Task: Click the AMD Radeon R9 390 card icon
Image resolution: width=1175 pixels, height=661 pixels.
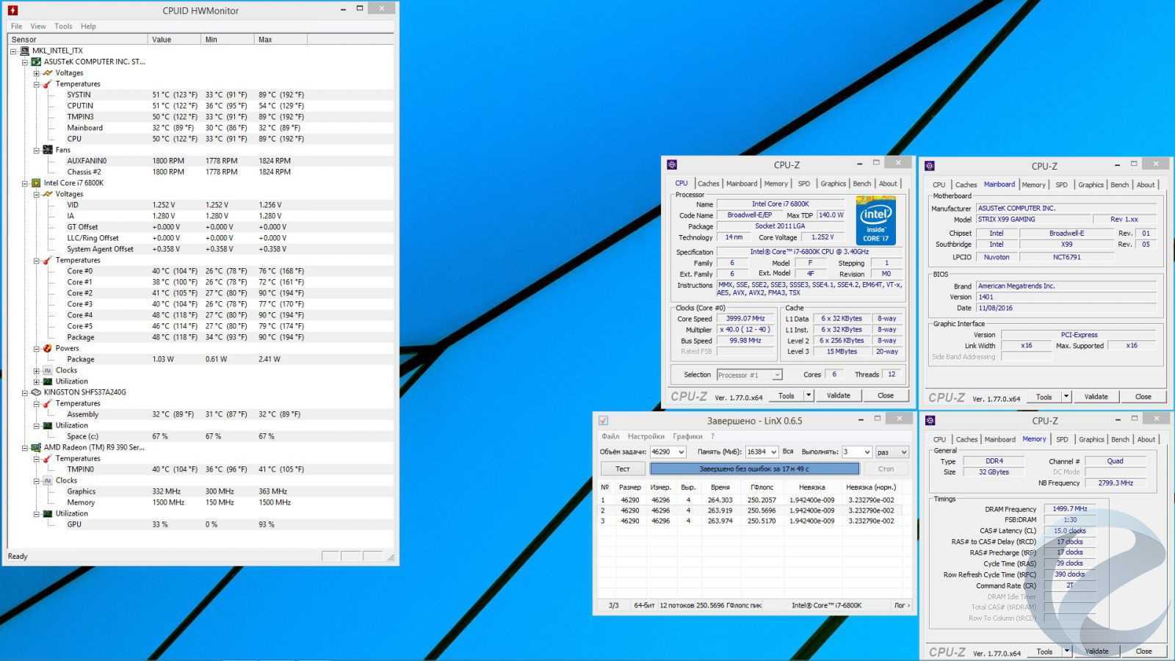Action: pyautogui.click(x=35, y=447)
